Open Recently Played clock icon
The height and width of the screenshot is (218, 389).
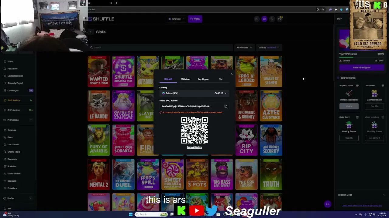5,83
